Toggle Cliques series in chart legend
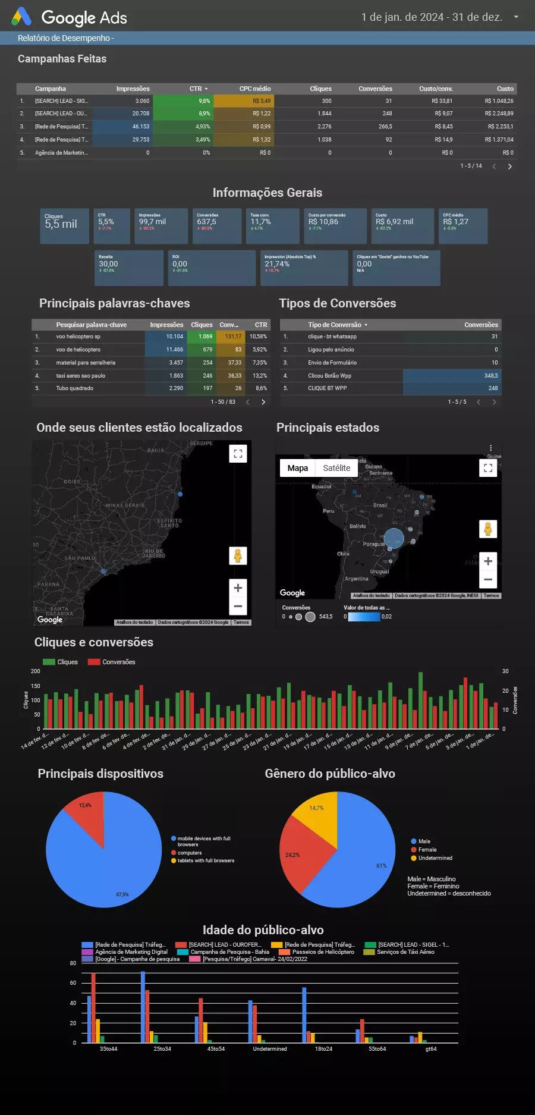535x1115 pixels. tap(61, 662)
